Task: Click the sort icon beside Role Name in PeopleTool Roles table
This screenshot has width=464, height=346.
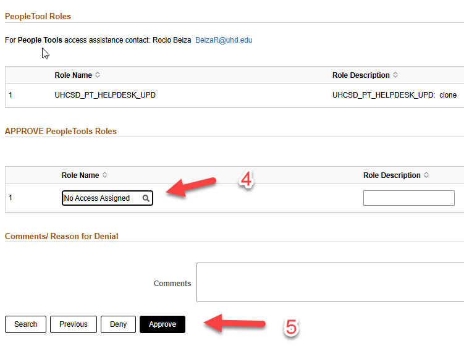Action: pyautogui.click(x=98, y=75)
